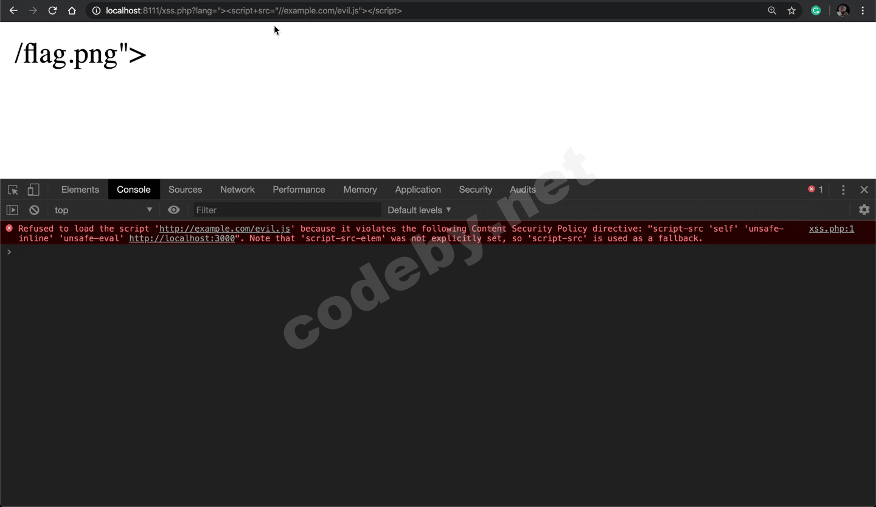Create a live expression with eye icon
Image resolution: width=876 pixels, height=507 pixels.
(x=174, y=210)
